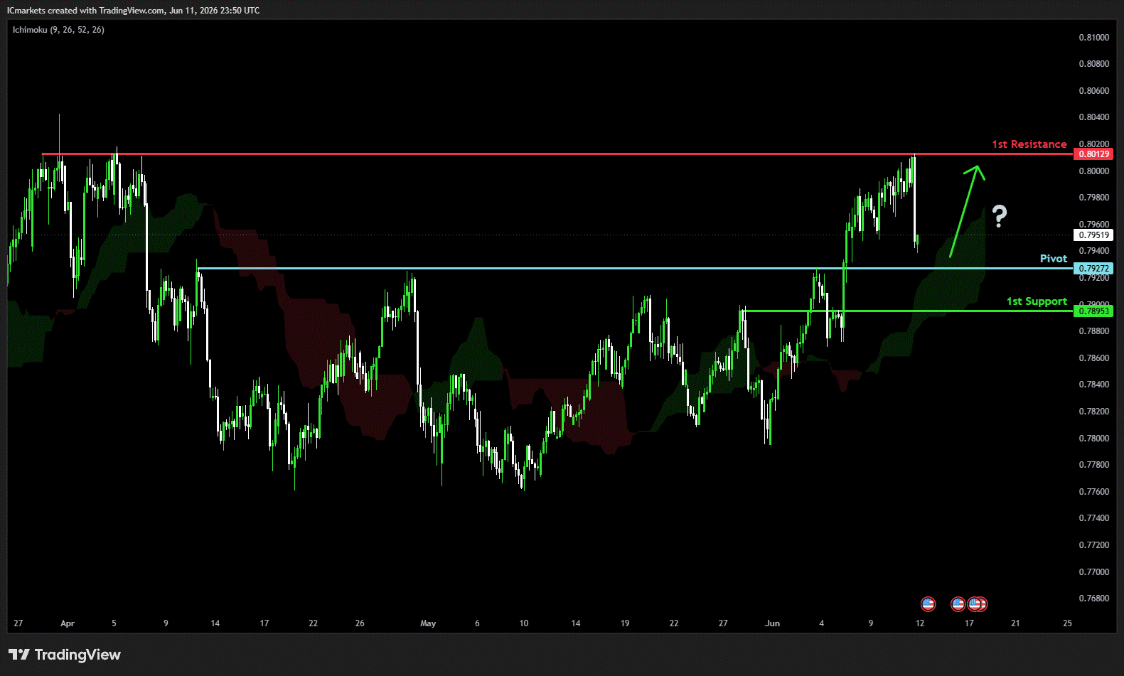
Task: Click the May label on the date axis
Action: click(428, 623)
